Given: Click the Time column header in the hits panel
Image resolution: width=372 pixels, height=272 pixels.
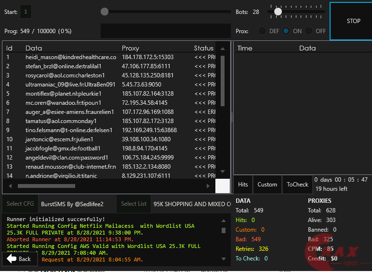Looking at the screenshot, I should click(x=245, y=48).
